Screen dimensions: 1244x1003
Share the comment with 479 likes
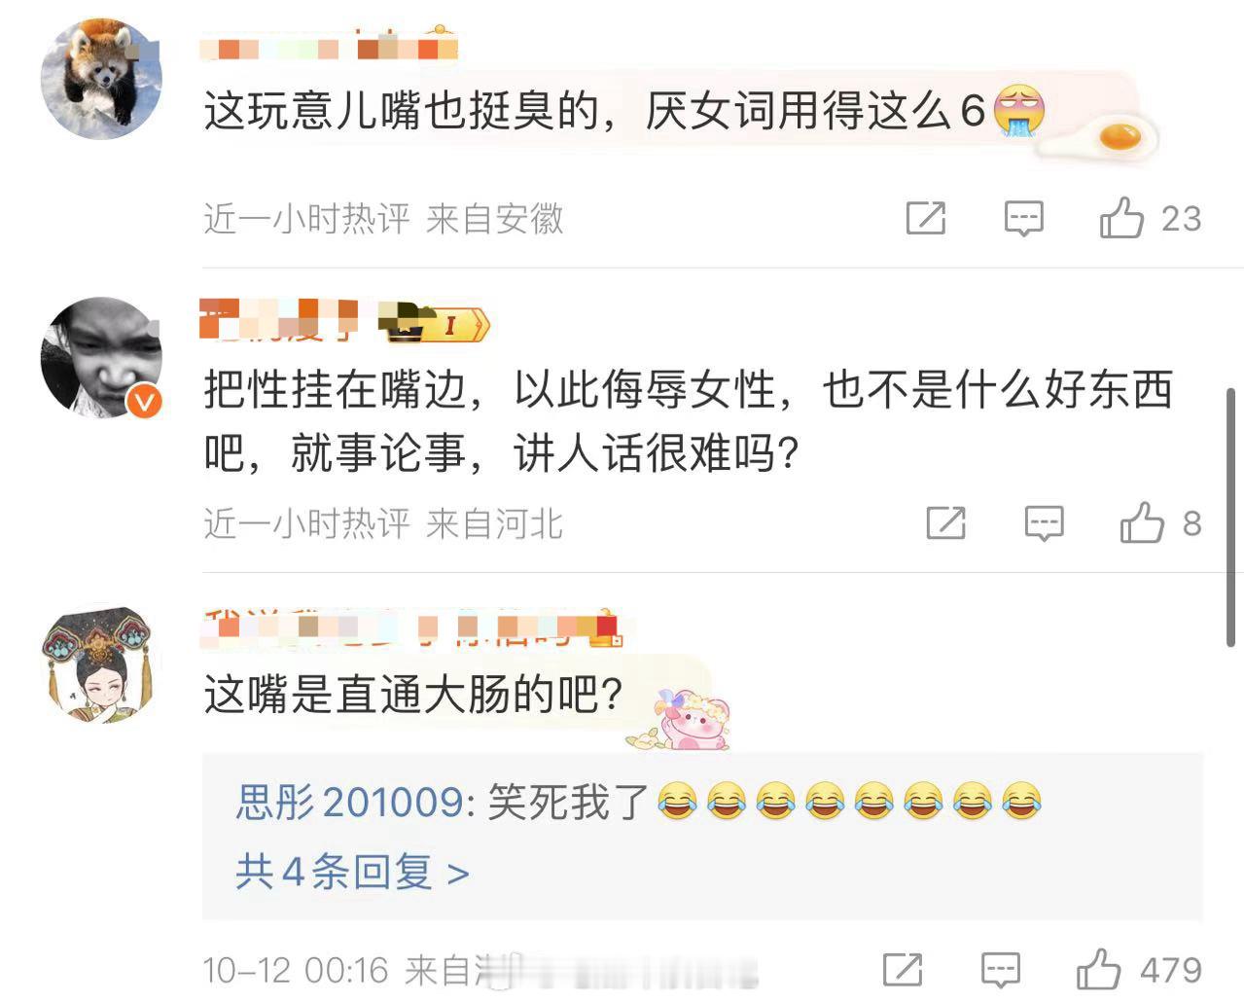pos(902,970)
